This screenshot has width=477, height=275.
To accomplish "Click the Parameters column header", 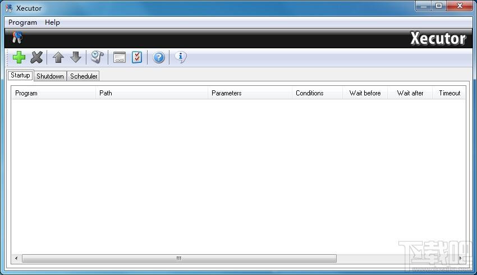I will [x=250, y=93].
